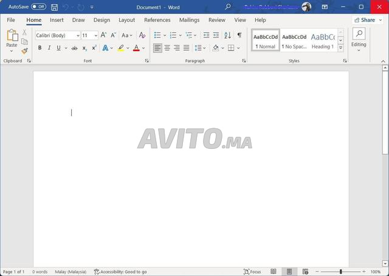Image resolution: width=389 pixels, height=276 pixels.
Task: Decrease font size with shrink font icon
Action: pyautogui.click(x=113, y=35)
